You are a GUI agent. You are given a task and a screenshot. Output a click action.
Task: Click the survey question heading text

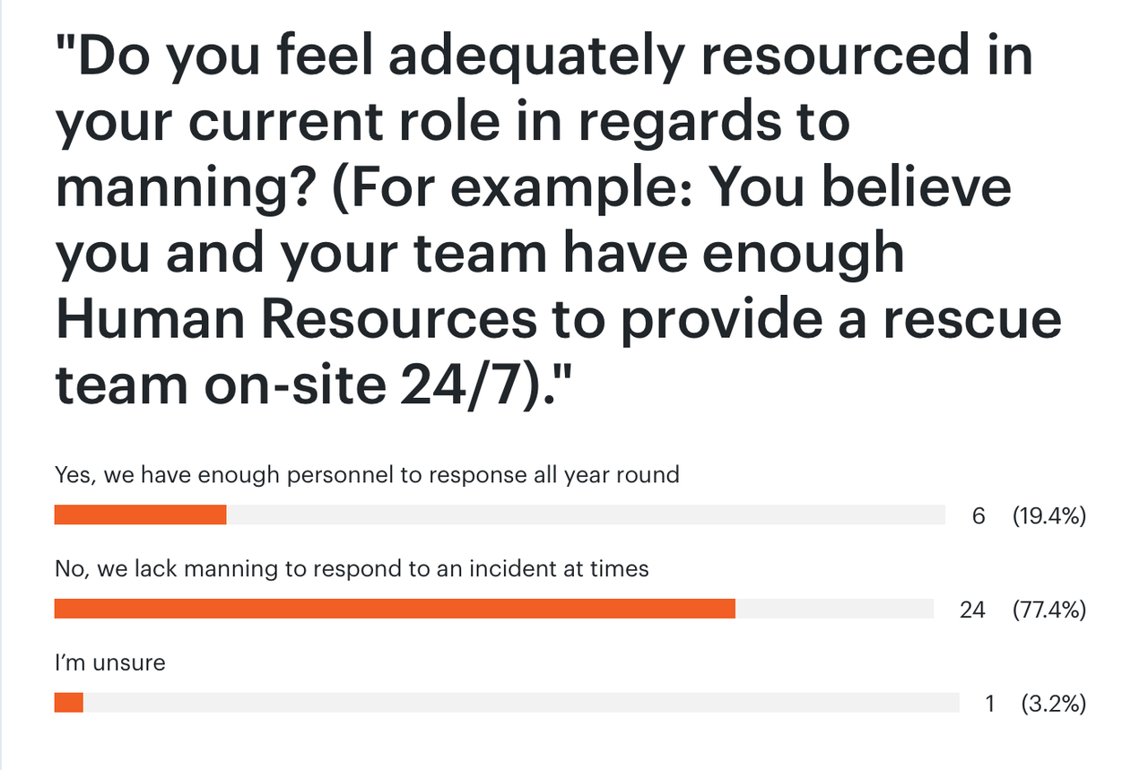tap(558, 221)
